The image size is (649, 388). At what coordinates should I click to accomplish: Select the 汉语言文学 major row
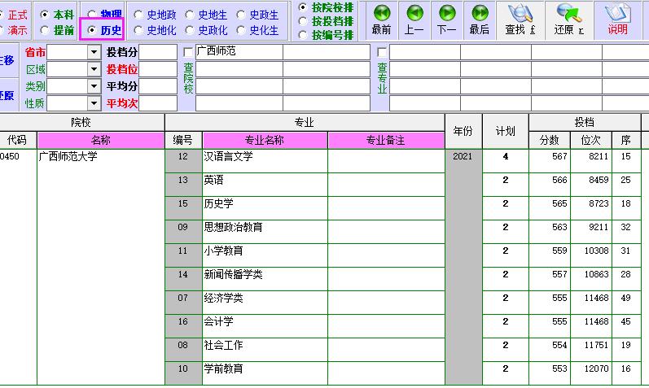265,157
